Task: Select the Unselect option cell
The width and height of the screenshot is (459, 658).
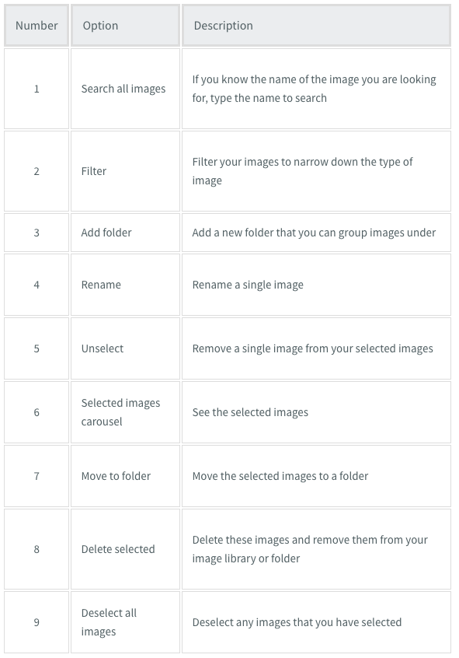Action: [125, 348]
